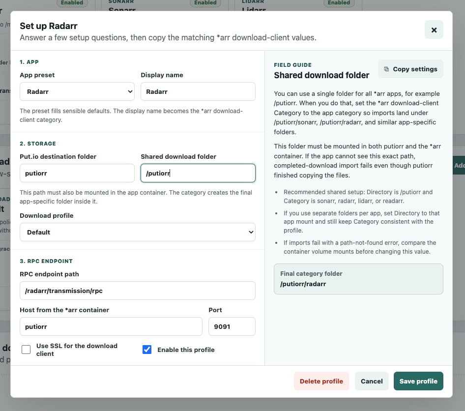Click the Shared download folder field

click(198, 173)
